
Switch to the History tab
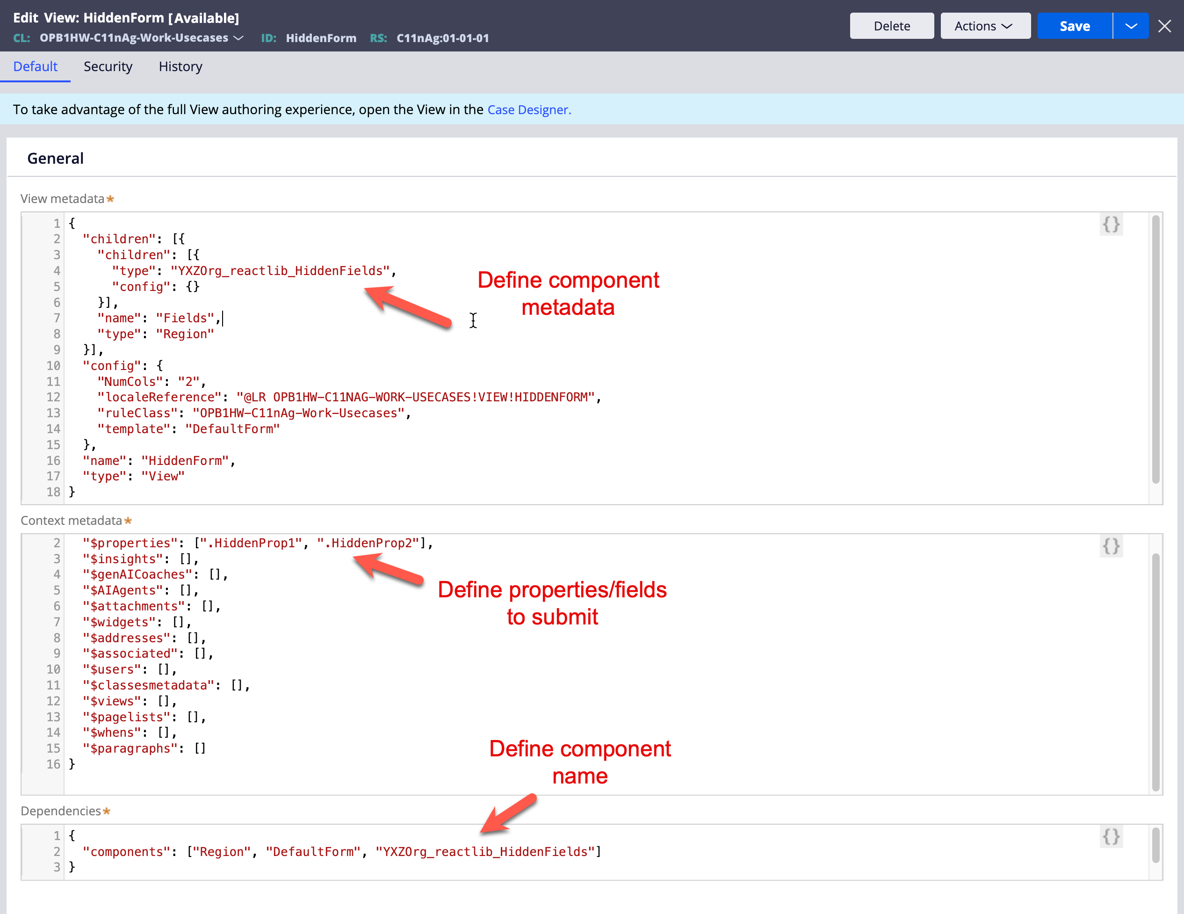180,66
